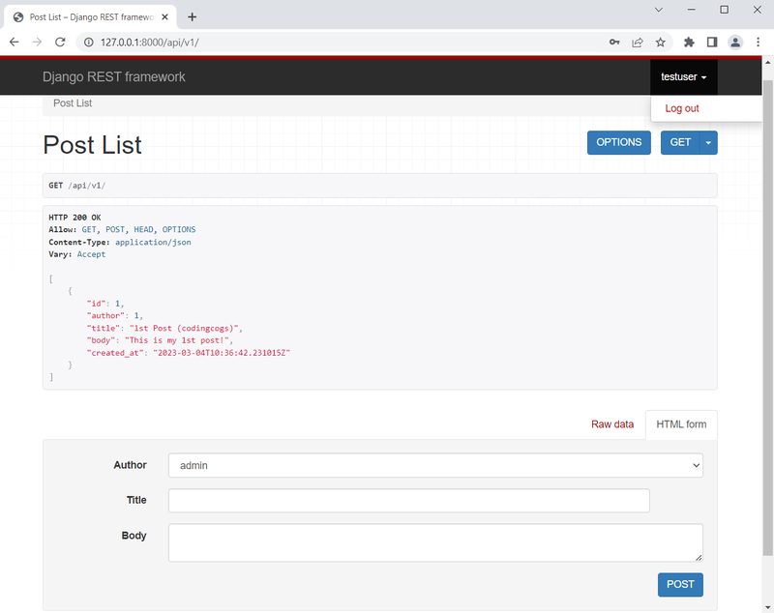The width and height of the screenshot is (774, 613).
Task: Switch to the HTML form tab
Action: coord(681,424)
